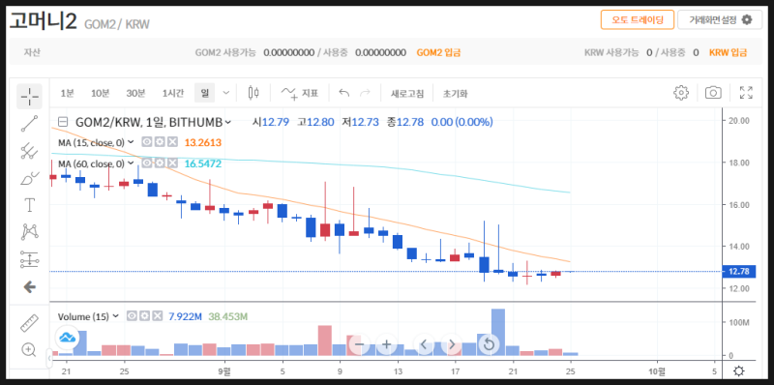Click the cloud chart logo icon
The width and height of the screenshot is (774, 385).
coord(67,338)
